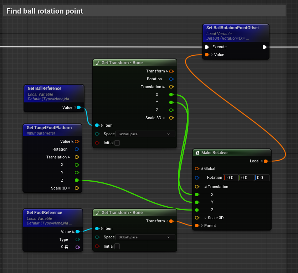The height and width of the screenshot is (273, 298).
Task: Click the Type pin on Get FootReference
Action: 77,239
